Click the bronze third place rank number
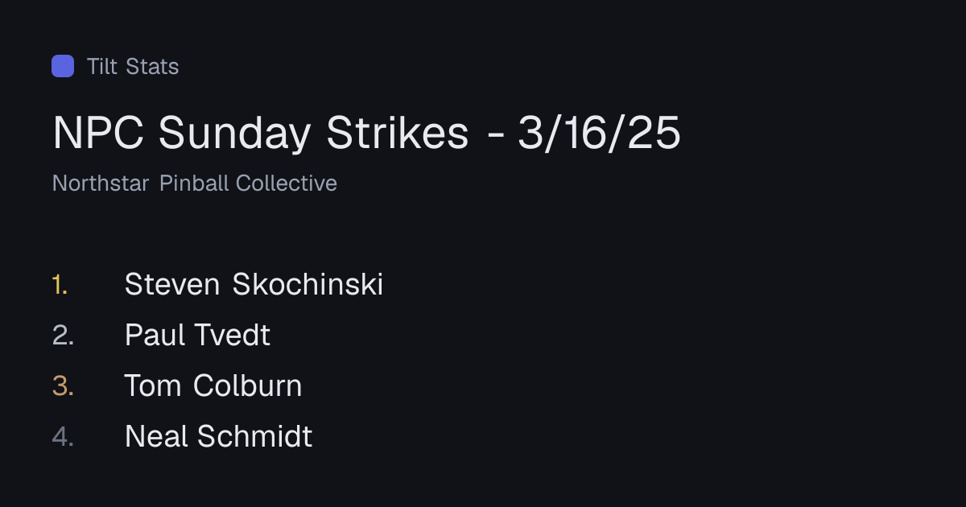 point(63,385)
